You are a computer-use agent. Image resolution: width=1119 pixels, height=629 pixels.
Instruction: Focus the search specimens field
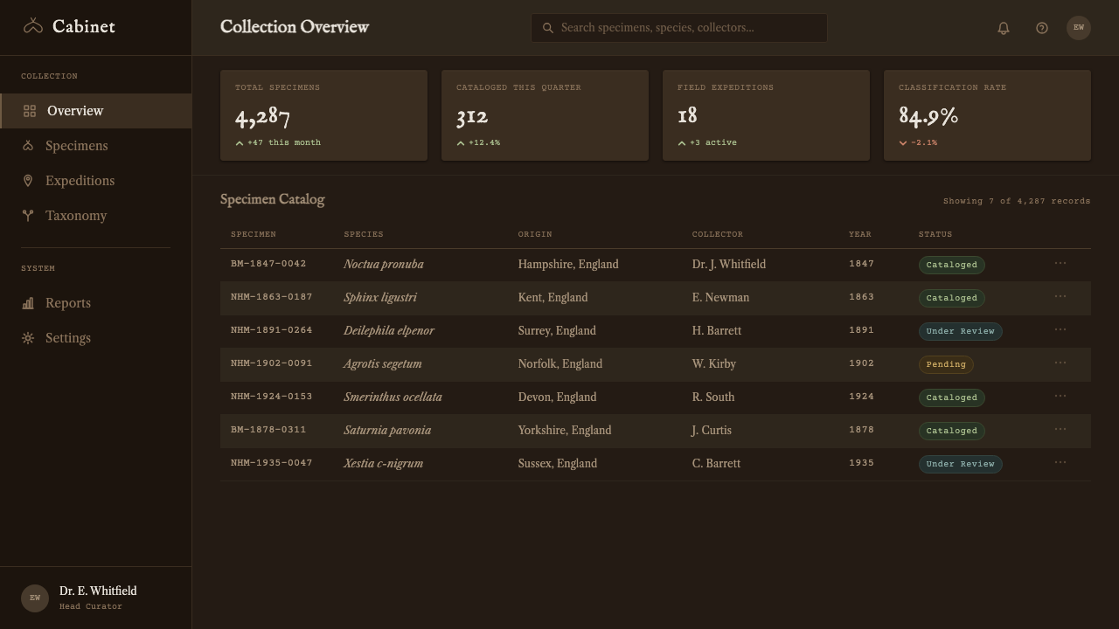(679, 28)
